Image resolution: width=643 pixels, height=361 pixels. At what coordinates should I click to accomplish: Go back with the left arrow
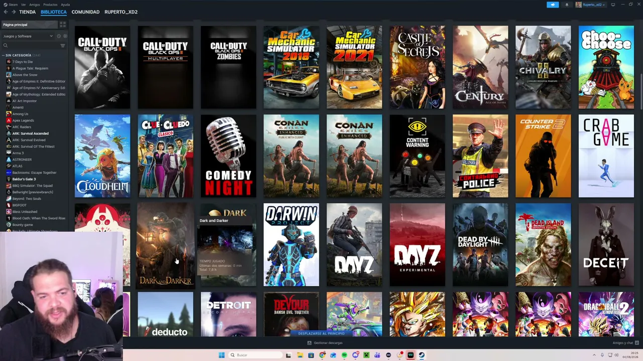[6, 12]
